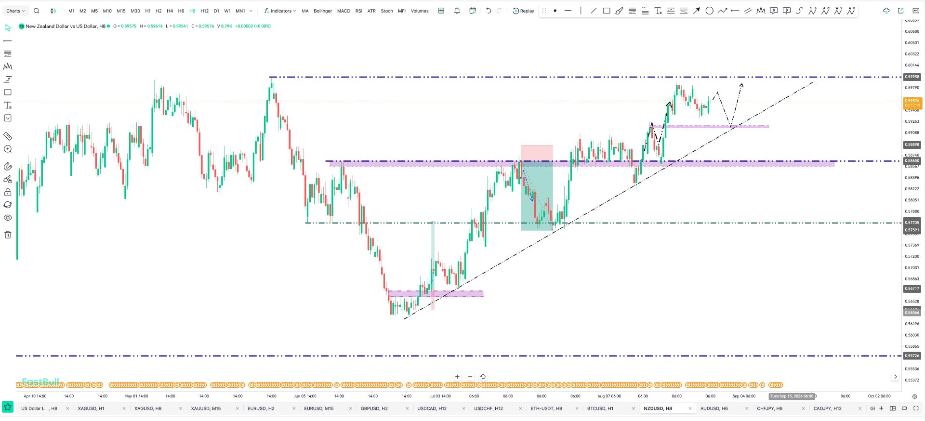Image resolution: width=925 pixels, height=421 pixels.
Task: Click the cloud save icon
Action: coord(886,11)
